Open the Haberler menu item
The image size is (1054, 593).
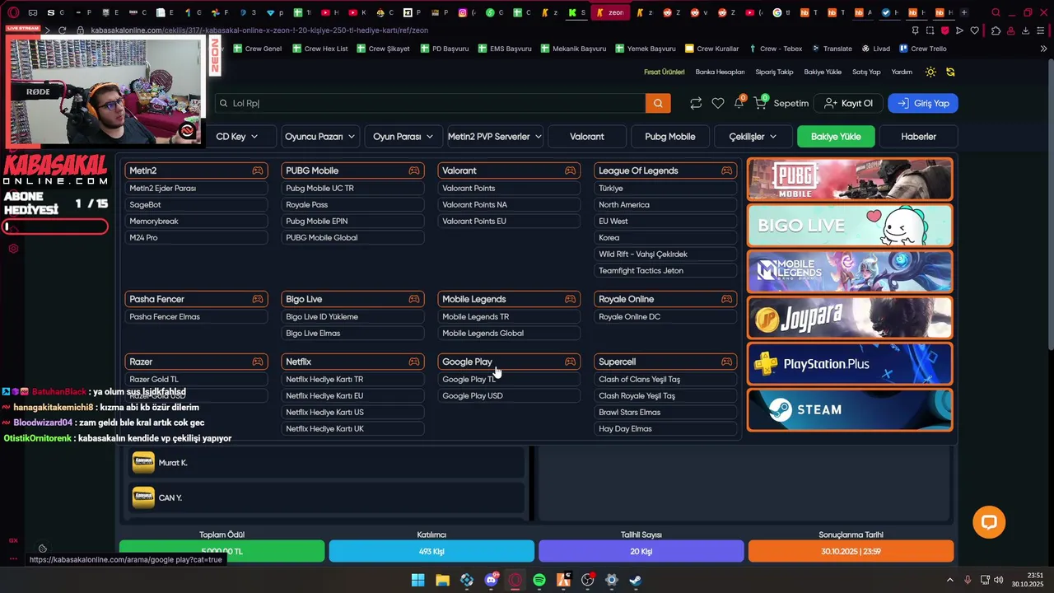coord(918,137)
